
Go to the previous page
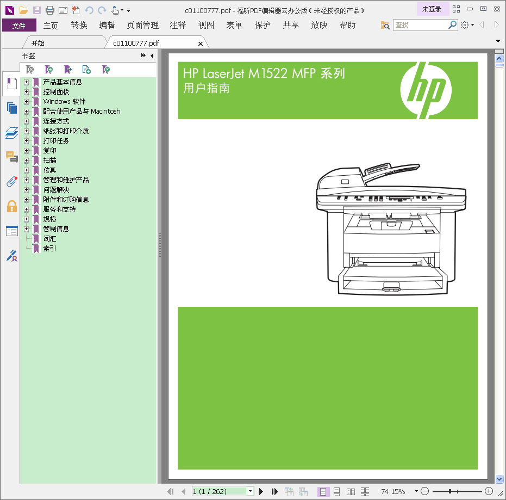coord(184,492)
